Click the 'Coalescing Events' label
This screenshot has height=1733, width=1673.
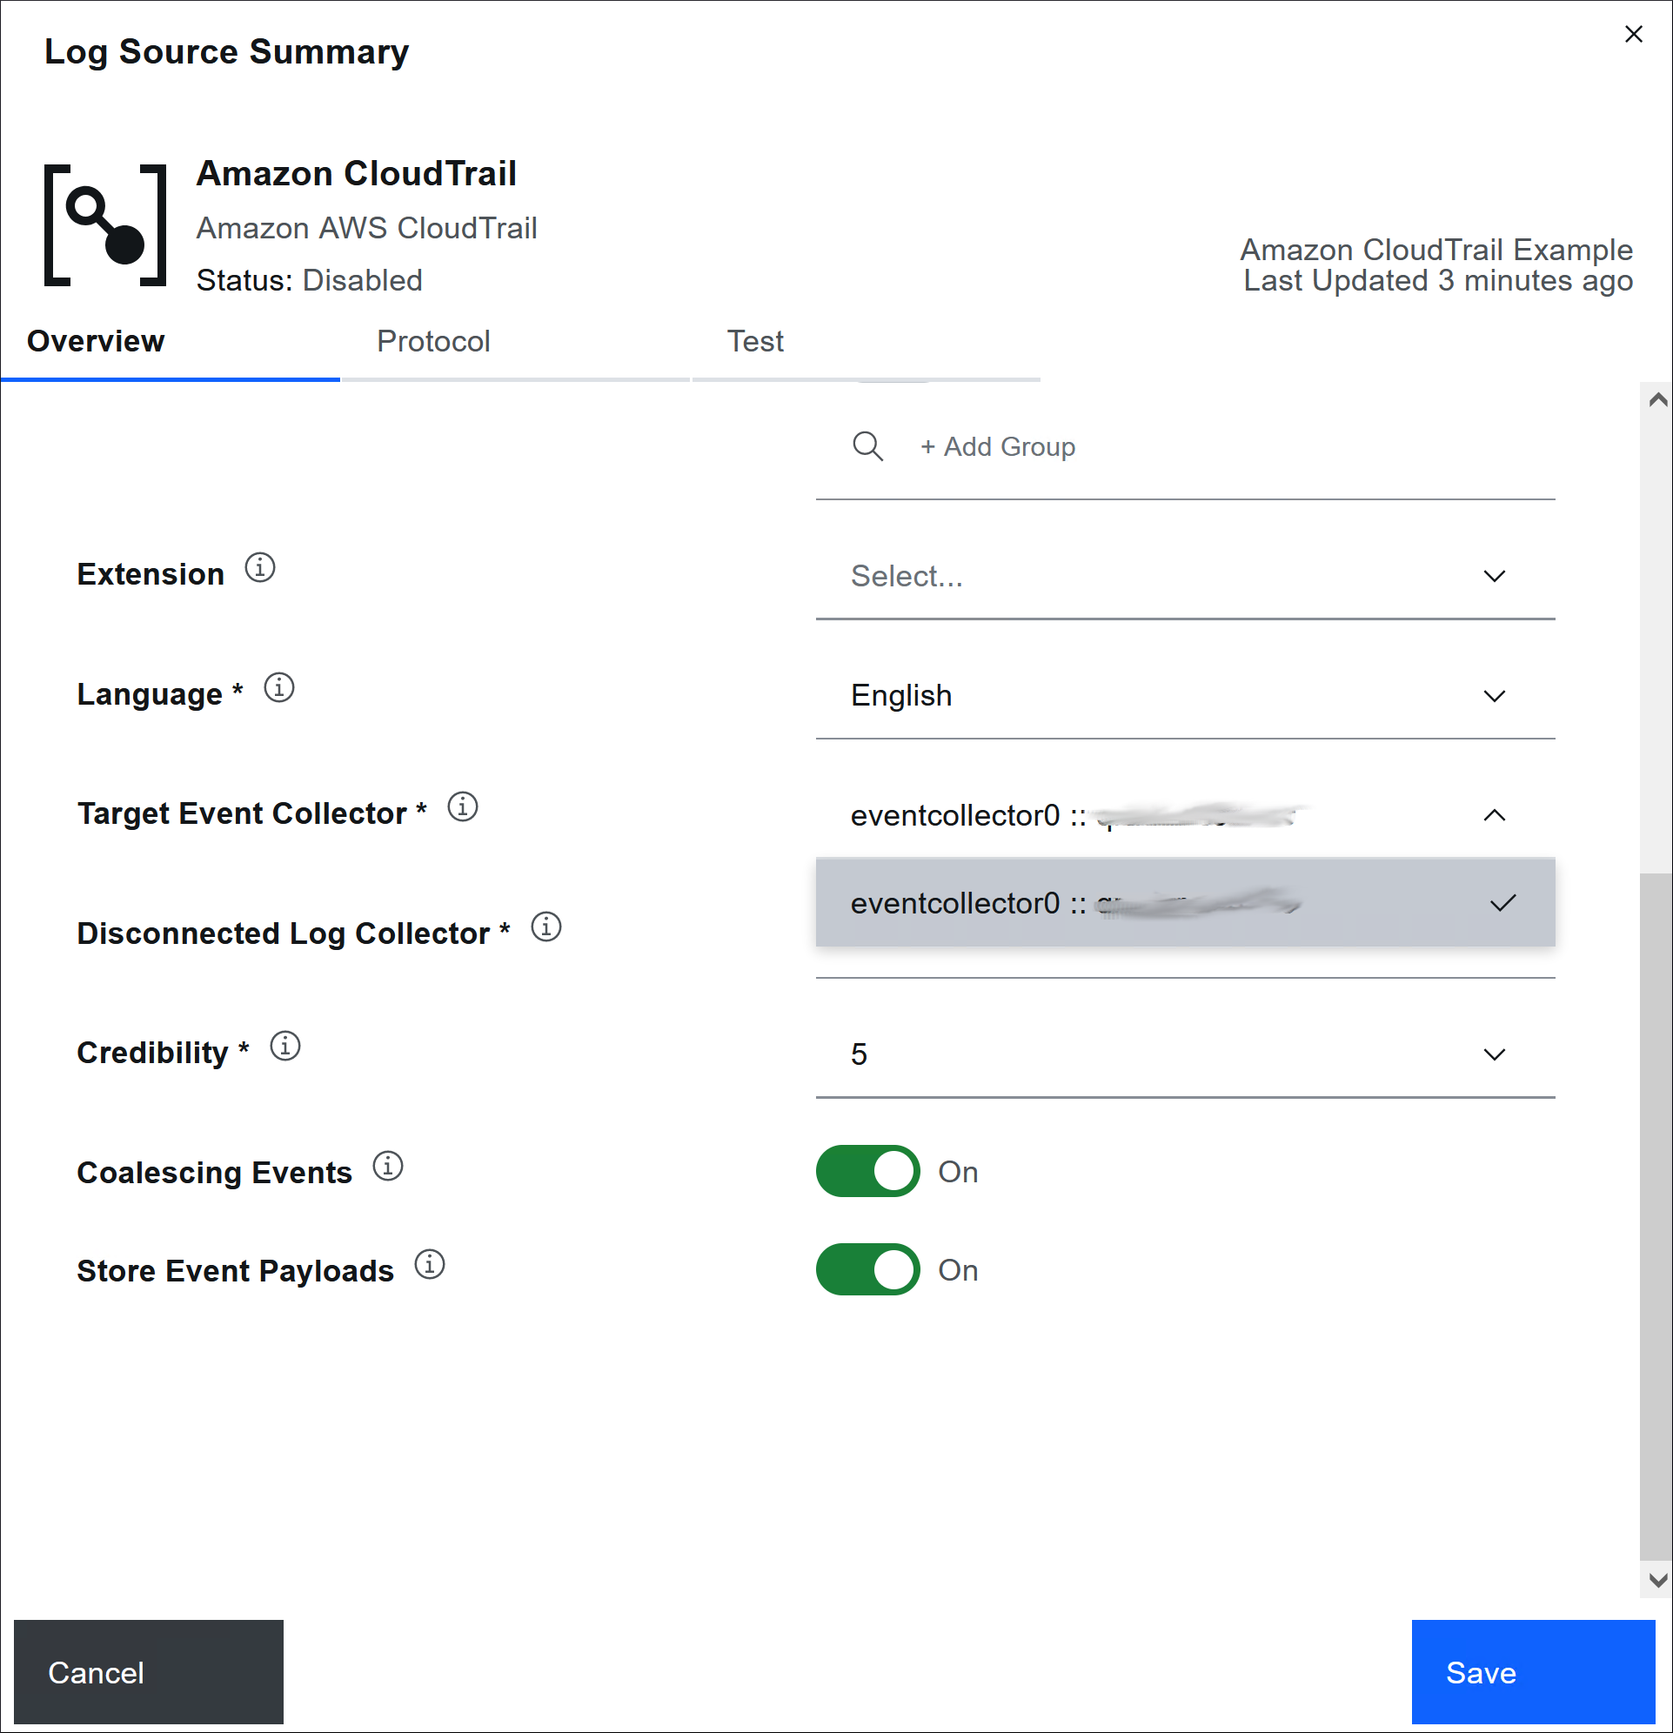(215, 1173)
